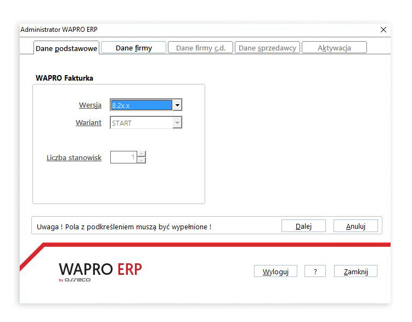Click the WAPRO Fakturka heading
This screenshot has height=322, width=412.
[64, 78]
